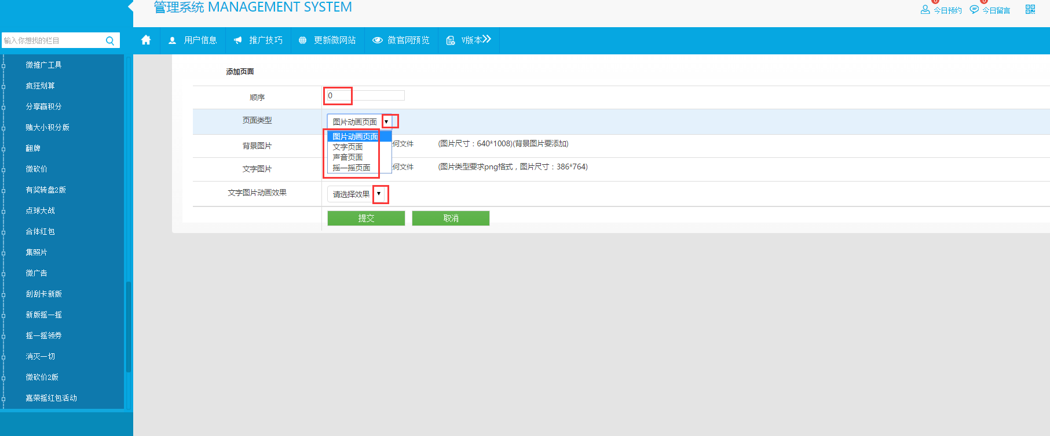Open the QR code icon at top right
The width and height of the screenshot is (1050, 436).
coord(1030,9)
